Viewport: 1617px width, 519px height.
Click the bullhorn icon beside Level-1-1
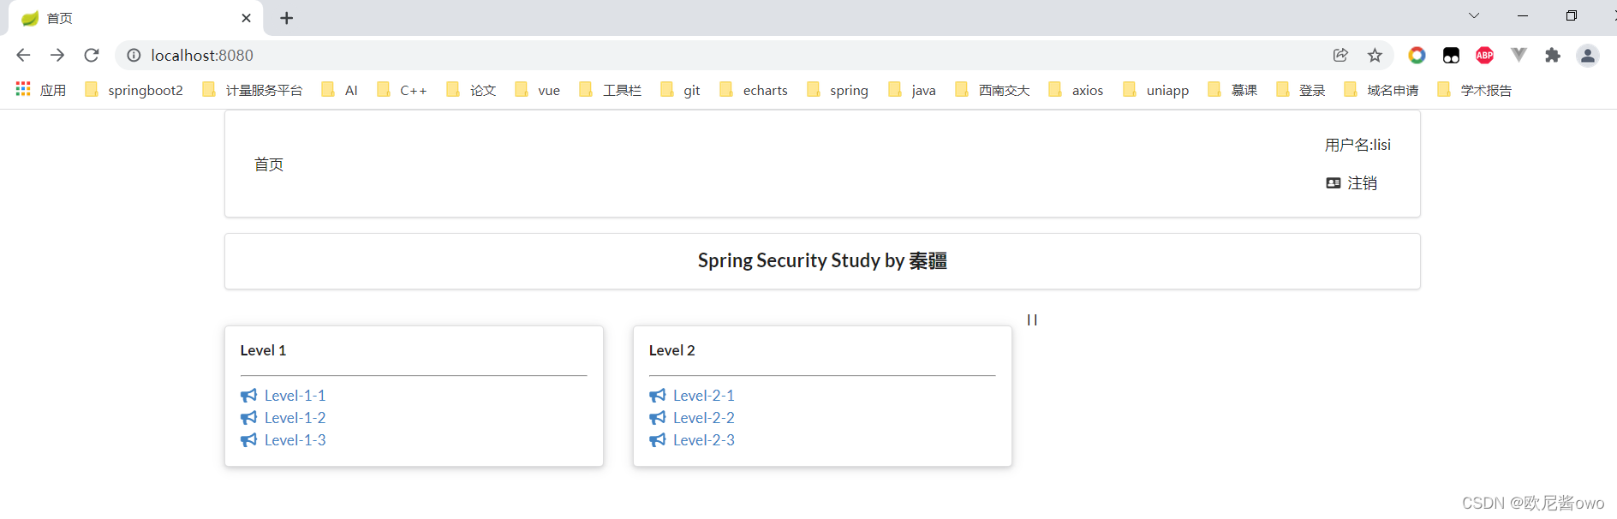click(248, 396)
